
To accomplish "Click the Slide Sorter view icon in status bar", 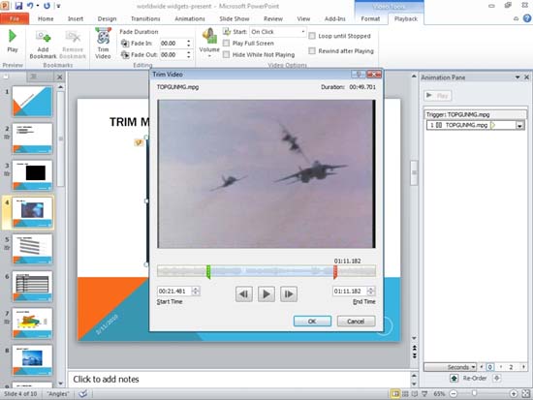I will click(x=405, y=394).
